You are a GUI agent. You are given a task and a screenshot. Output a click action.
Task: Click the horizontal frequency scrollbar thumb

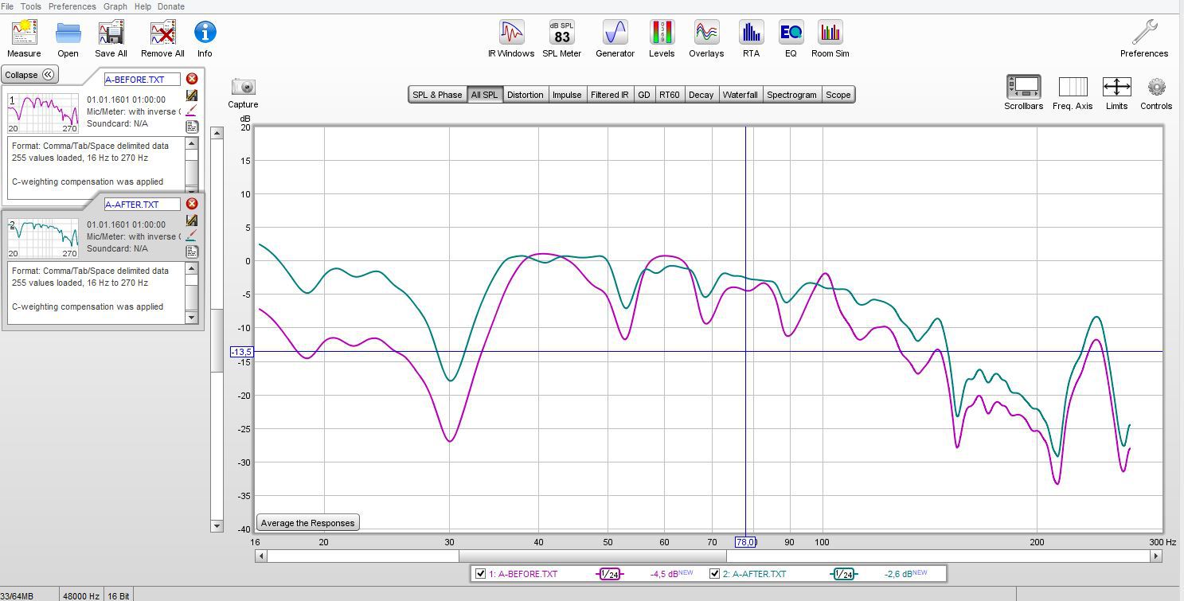pyautogui.click(x=592, y=556)
